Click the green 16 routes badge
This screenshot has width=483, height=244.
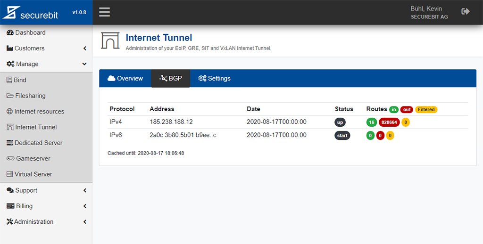(x=372, y=122)
